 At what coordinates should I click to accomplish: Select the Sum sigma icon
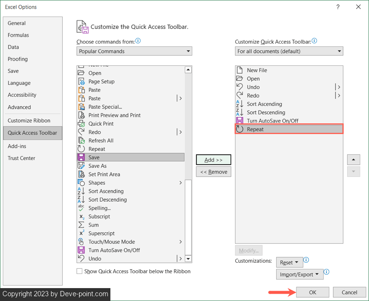pyautogui.click(x=81, y=225)
